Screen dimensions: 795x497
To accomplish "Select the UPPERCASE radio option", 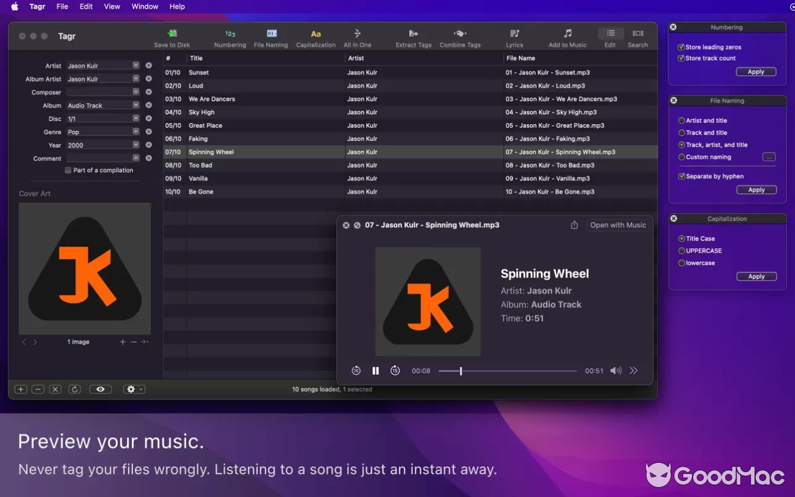I will click(682, 251).
